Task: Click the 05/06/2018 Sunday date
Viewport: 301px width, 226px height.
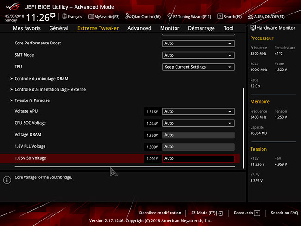Action: click(14, 18)
